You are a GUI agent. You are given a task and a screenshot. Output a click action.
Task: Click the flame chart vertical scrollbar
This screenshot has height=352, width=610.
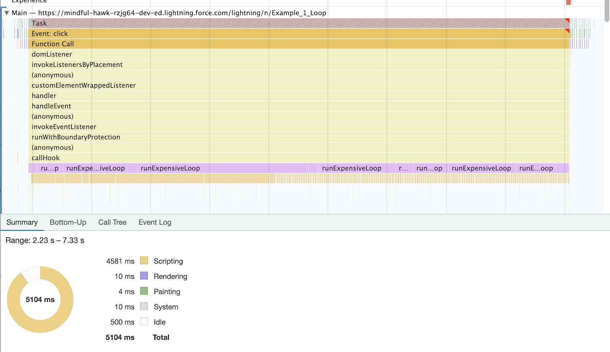(607, 11)
